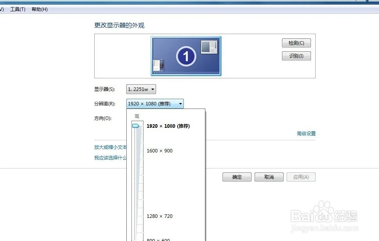Click the 检测(C) button
The height and width of the screenshot is (241, 379).
click(x=296, y=43)
